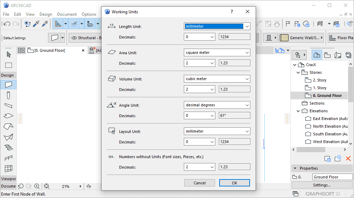Screen dimensions: 354x198
Task: Toggle the Snap Guides icon
Action: point(74,24)
